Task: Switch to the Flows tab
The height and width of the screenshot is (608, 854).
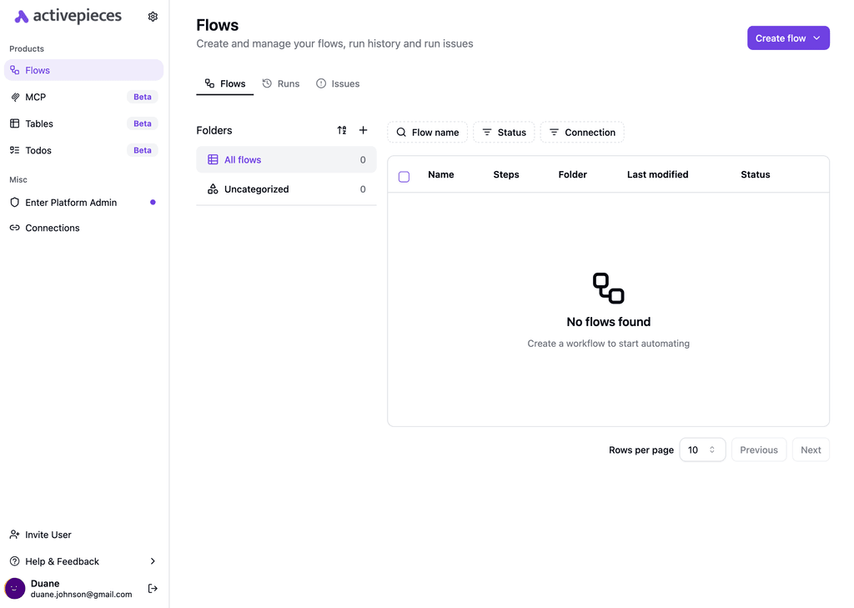Action: pyautogui.click(x=225, y=83)
